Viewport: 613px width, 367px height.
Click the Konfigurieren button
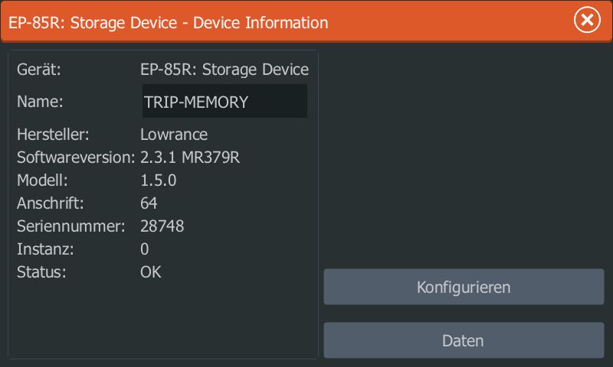464,287
